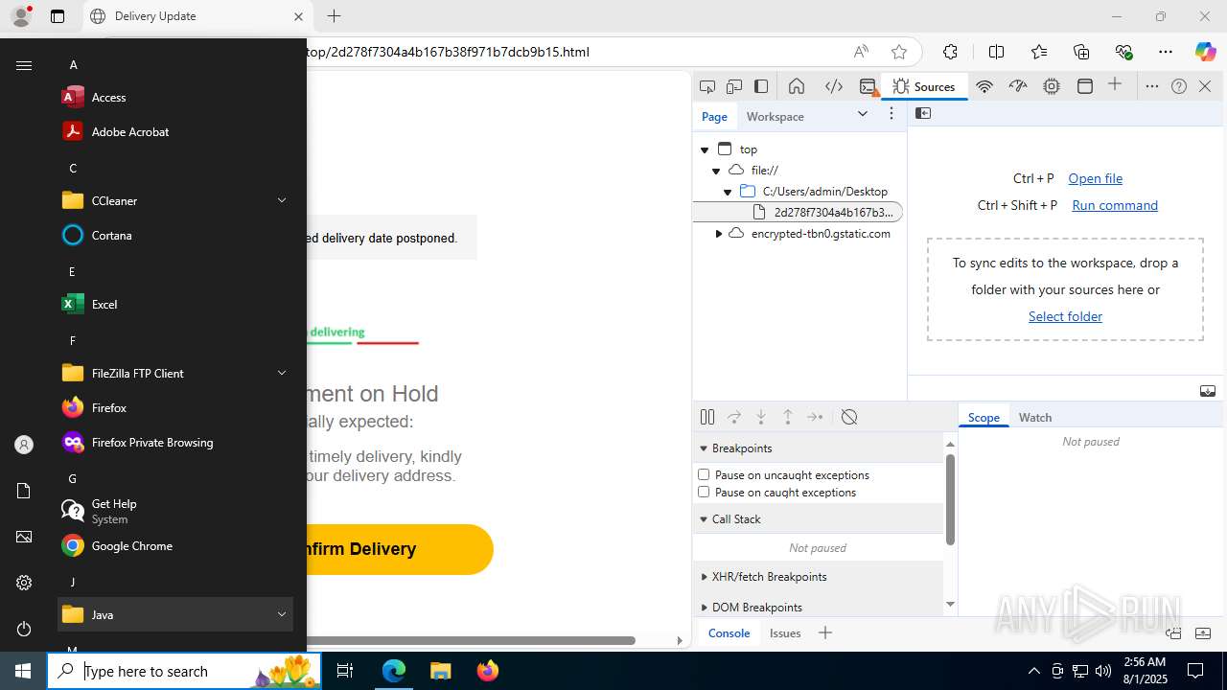This screenshot has height=690, width=1227.
Task: Click the page horizontal scrollbar
Action: point(471,640)
